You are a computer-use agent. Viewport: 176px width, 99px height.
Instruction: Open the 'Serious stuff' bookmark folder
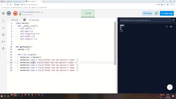[x=5, y=8]
